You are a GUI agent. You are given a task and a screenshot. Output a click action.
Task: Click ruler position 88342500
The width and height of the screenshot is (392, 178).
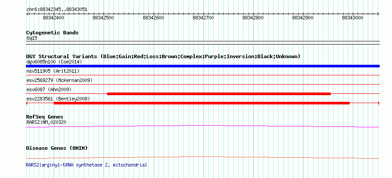(103, 18)
